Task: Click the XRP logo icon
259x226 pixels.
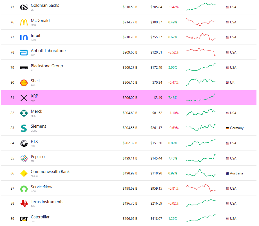Action: point(24,98)
